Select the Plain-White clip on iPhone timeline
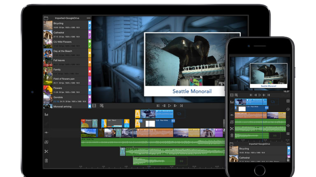 pos(251,109)
